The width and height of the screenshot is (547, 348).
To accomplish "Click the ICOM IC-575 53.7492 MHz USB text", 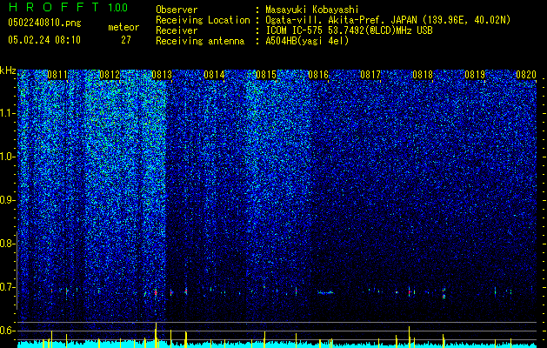I will coord(349,30).
